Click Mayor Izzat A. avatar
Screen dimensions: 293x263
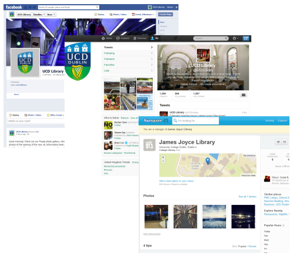tap(267, 179)
